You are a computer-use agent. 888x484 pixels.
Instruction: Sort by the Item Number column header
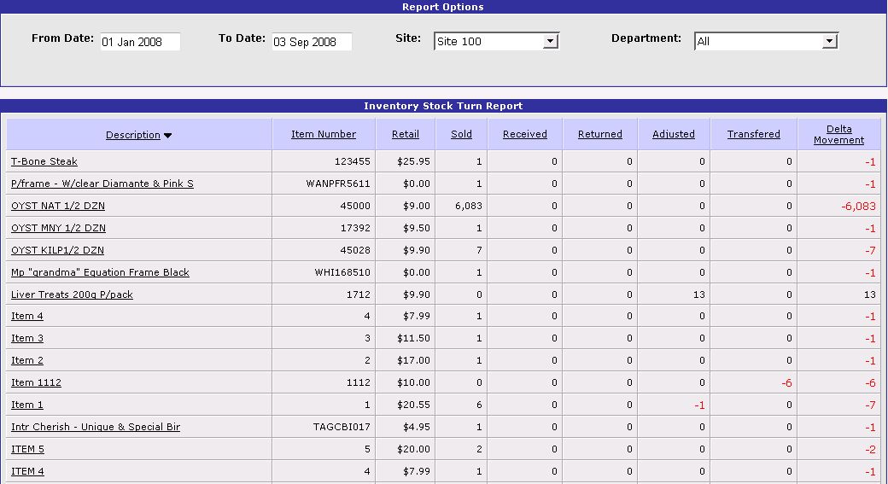point(324,135)
